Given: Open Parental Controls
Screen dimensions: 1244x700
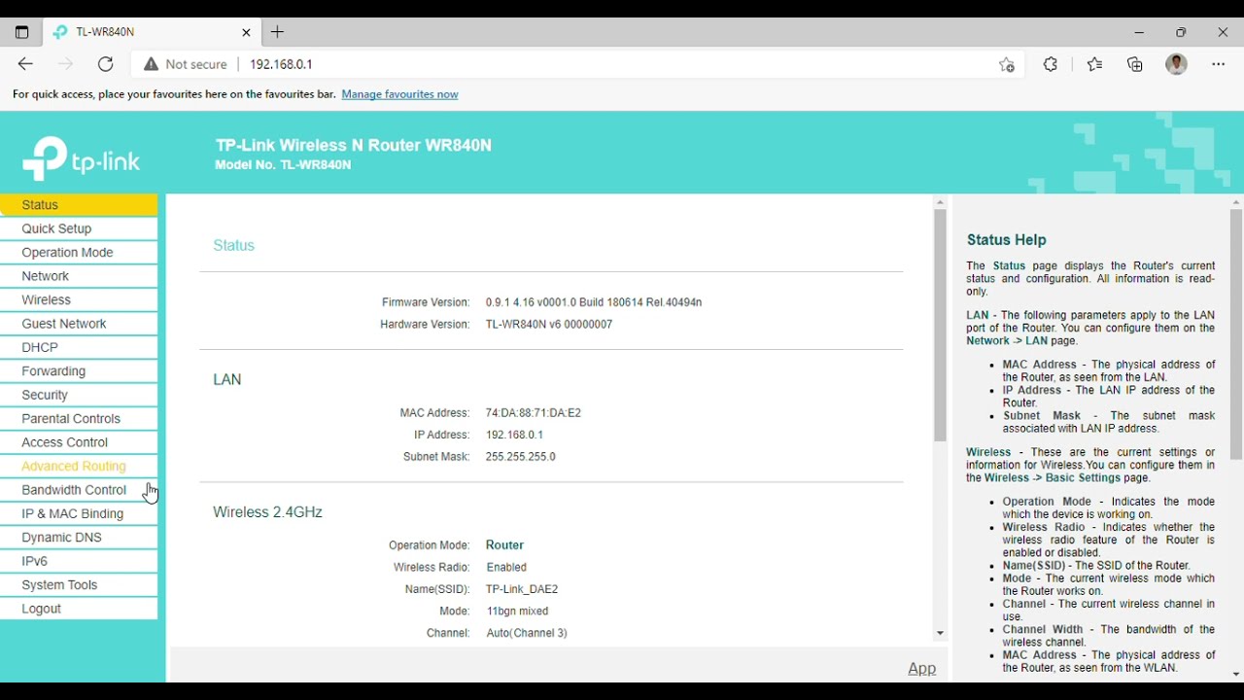Looking at the screenshot, I should pos(80,420).
